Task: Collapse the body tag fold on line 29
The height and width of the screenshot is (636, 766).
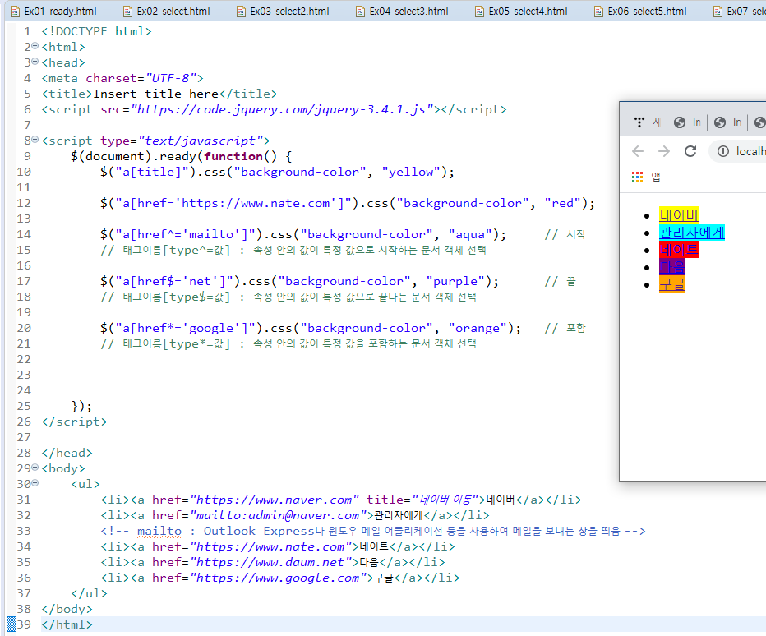Action: click(x=35, y=468)
